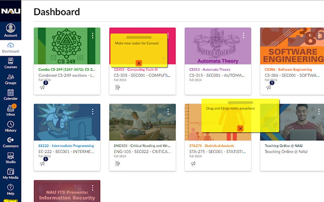This screenshot has height=202, width=324.
Task: Open the Account menu in sidebar
Action: click(10, 30)
